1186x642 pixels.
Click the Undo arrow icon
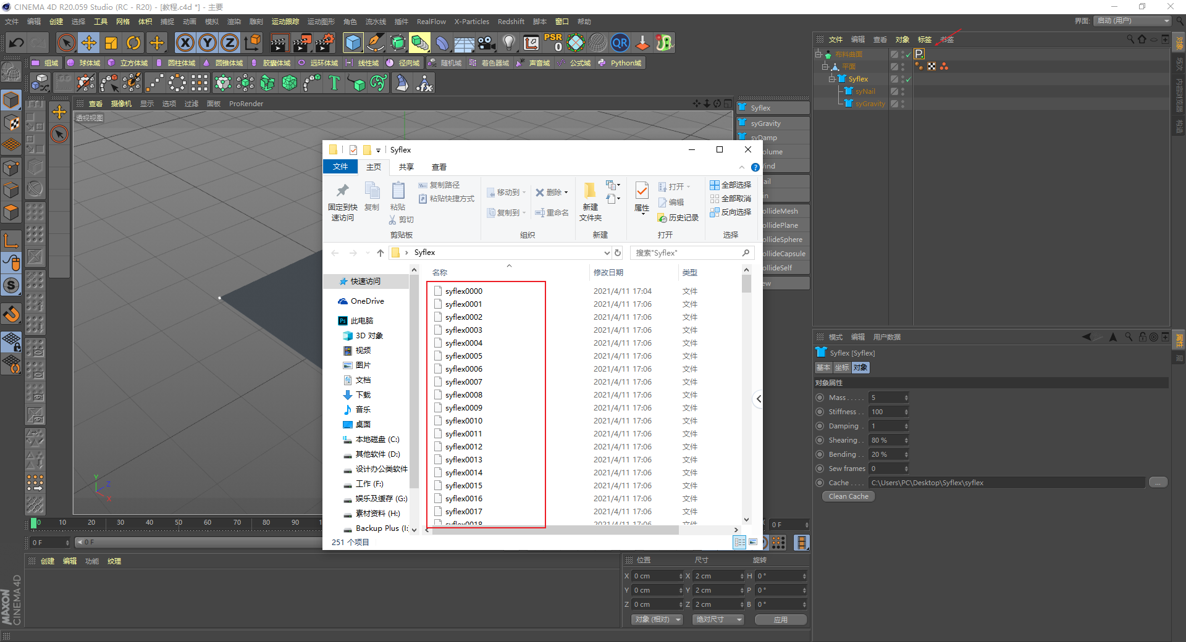(x=17, y=43)
